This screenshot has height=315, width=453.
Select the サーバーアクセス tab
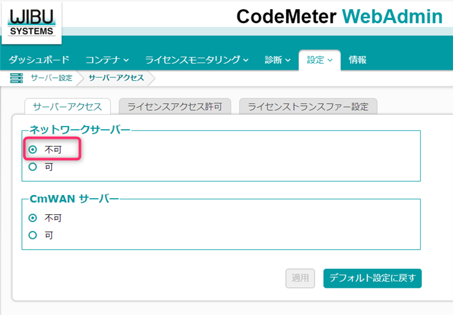67,107
